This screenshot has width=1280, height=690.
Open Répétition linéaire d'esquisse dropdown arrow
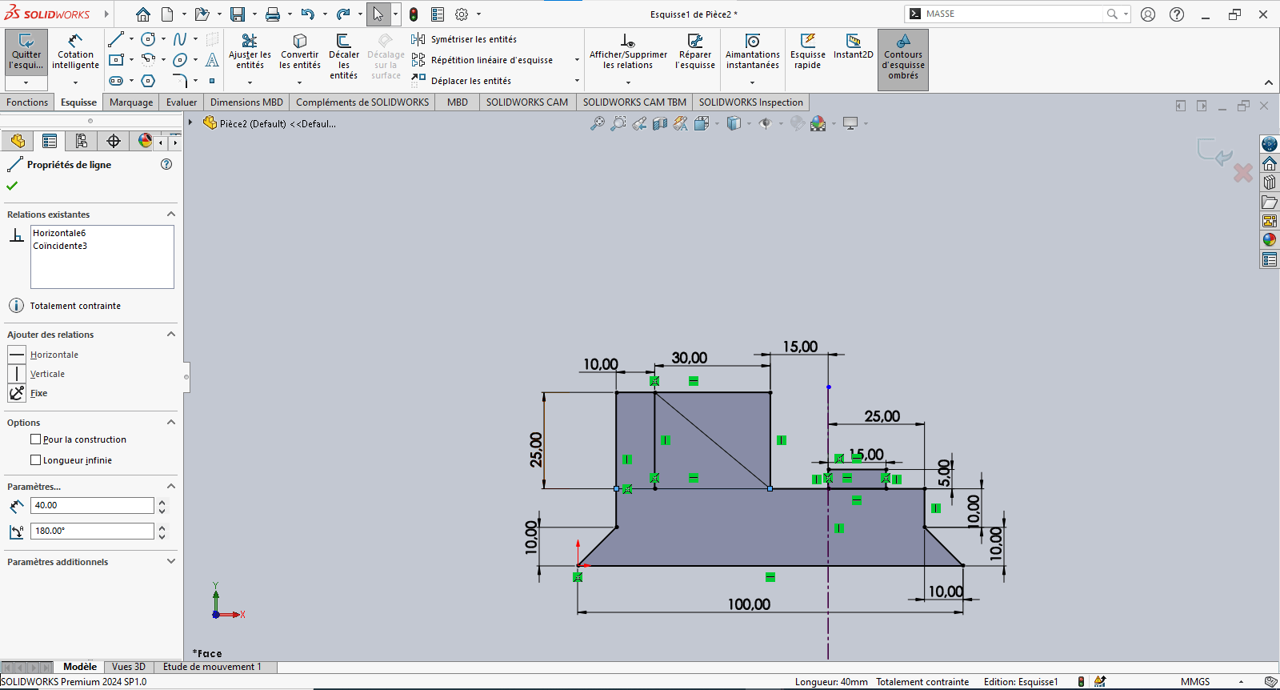point(577,60)
